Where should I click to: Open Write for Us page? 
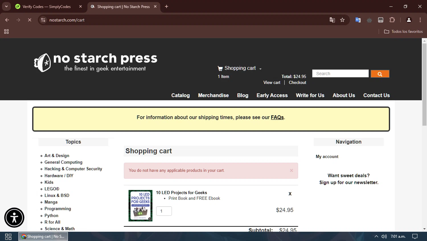click(x=310, y=95)
